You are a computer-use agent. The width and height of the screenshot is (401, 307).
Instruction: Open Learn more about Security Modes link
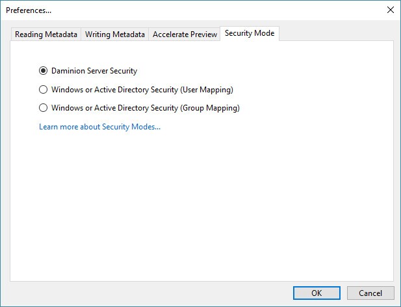(x=99, y=127)
